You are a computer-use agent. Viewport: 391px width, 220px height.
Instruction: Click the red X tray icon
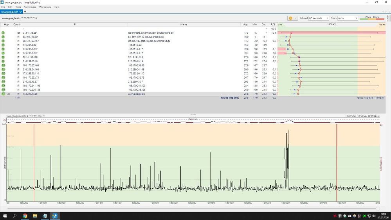coord(335,216)
